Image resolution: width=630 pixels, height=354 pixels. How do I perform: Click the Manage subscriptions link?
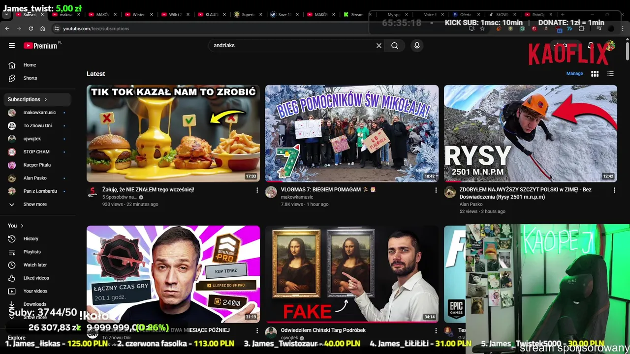click(574, 74)
